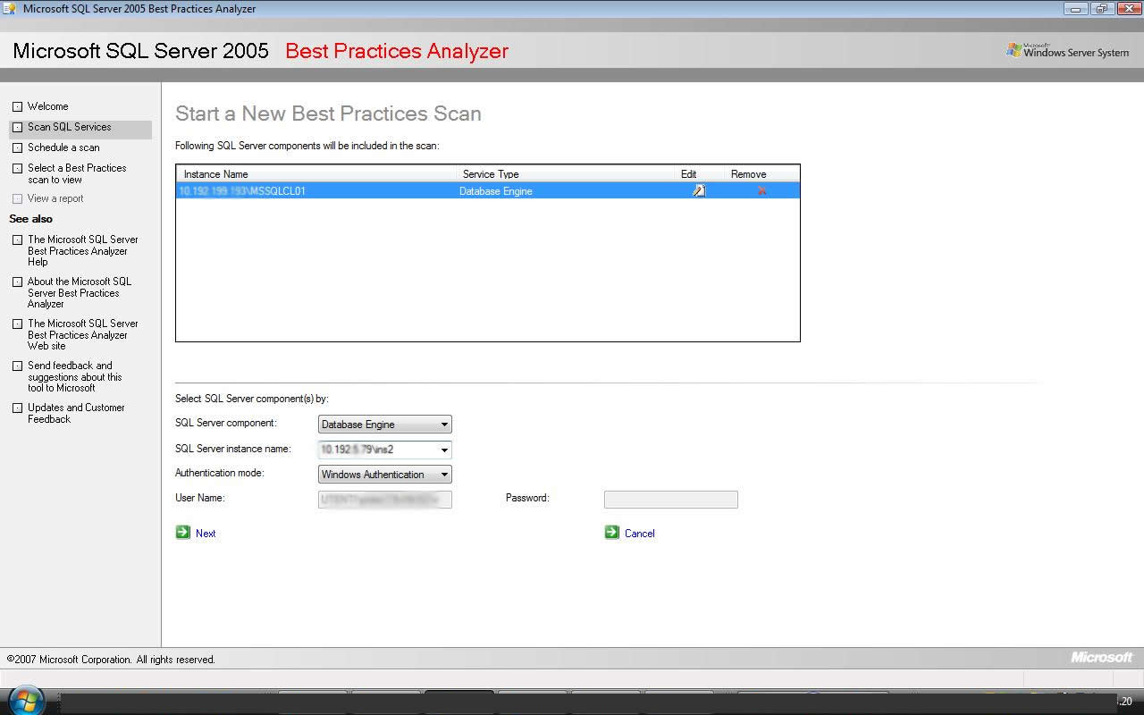The height and width of the screenshot is (715, 1144).
Task: Open the Welcome page
Action: click(x=47, y=106)
